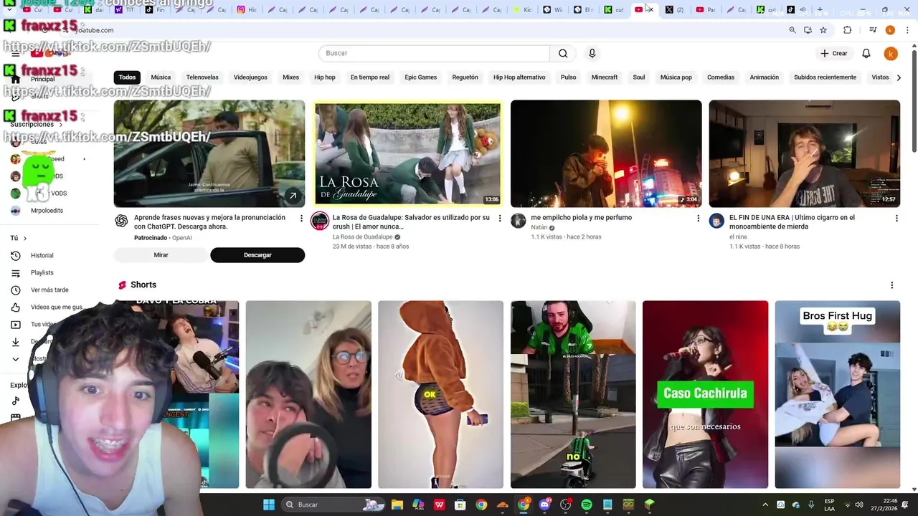Open the La Rosa de Guadalupe video title link
This screenshot has height=516, width=918.
coord(411,222)
